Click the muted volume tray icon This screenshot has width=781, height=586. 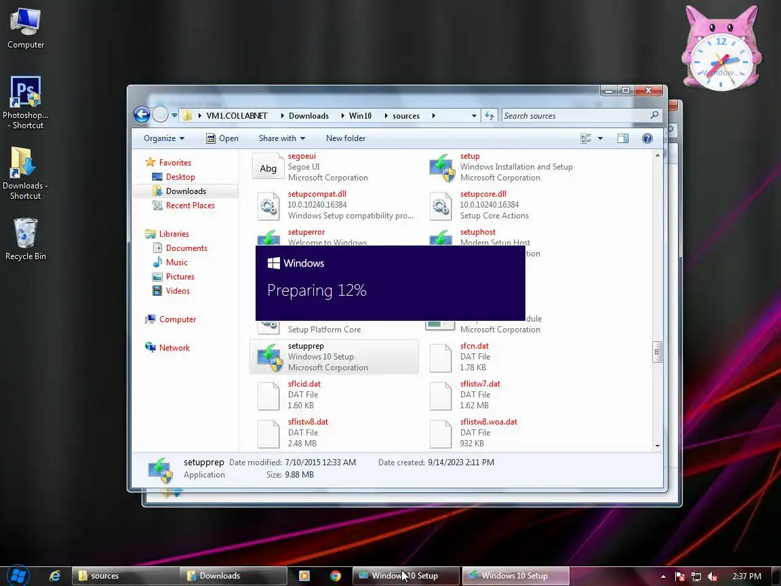click(713, 576)
